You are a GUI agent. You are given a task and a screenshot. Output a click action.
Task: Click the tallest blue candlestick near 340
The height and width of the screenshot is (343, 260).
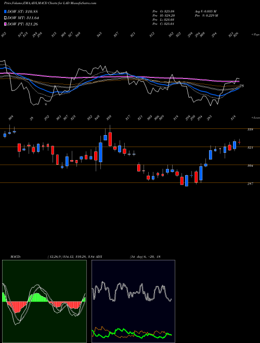tap(101, 152)
